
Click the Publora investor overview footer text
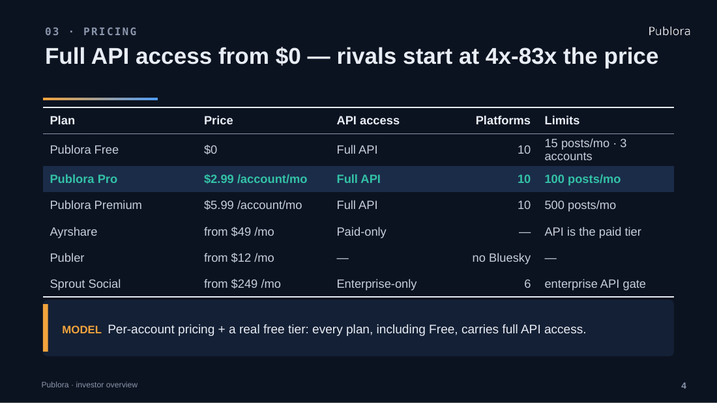[89, 385]
